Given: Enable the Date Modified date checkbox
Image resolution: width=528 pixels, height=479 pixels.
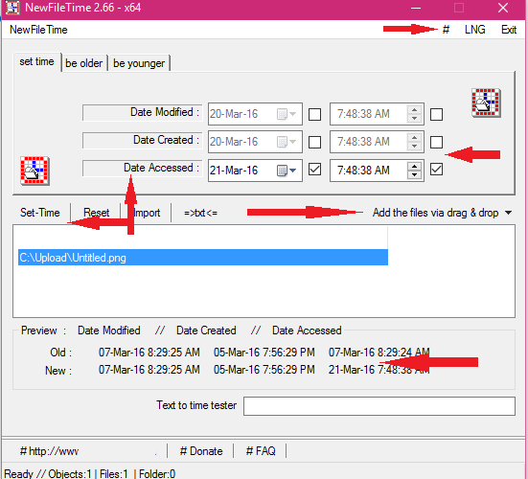Looking at the screenshot, I should 314,114.
